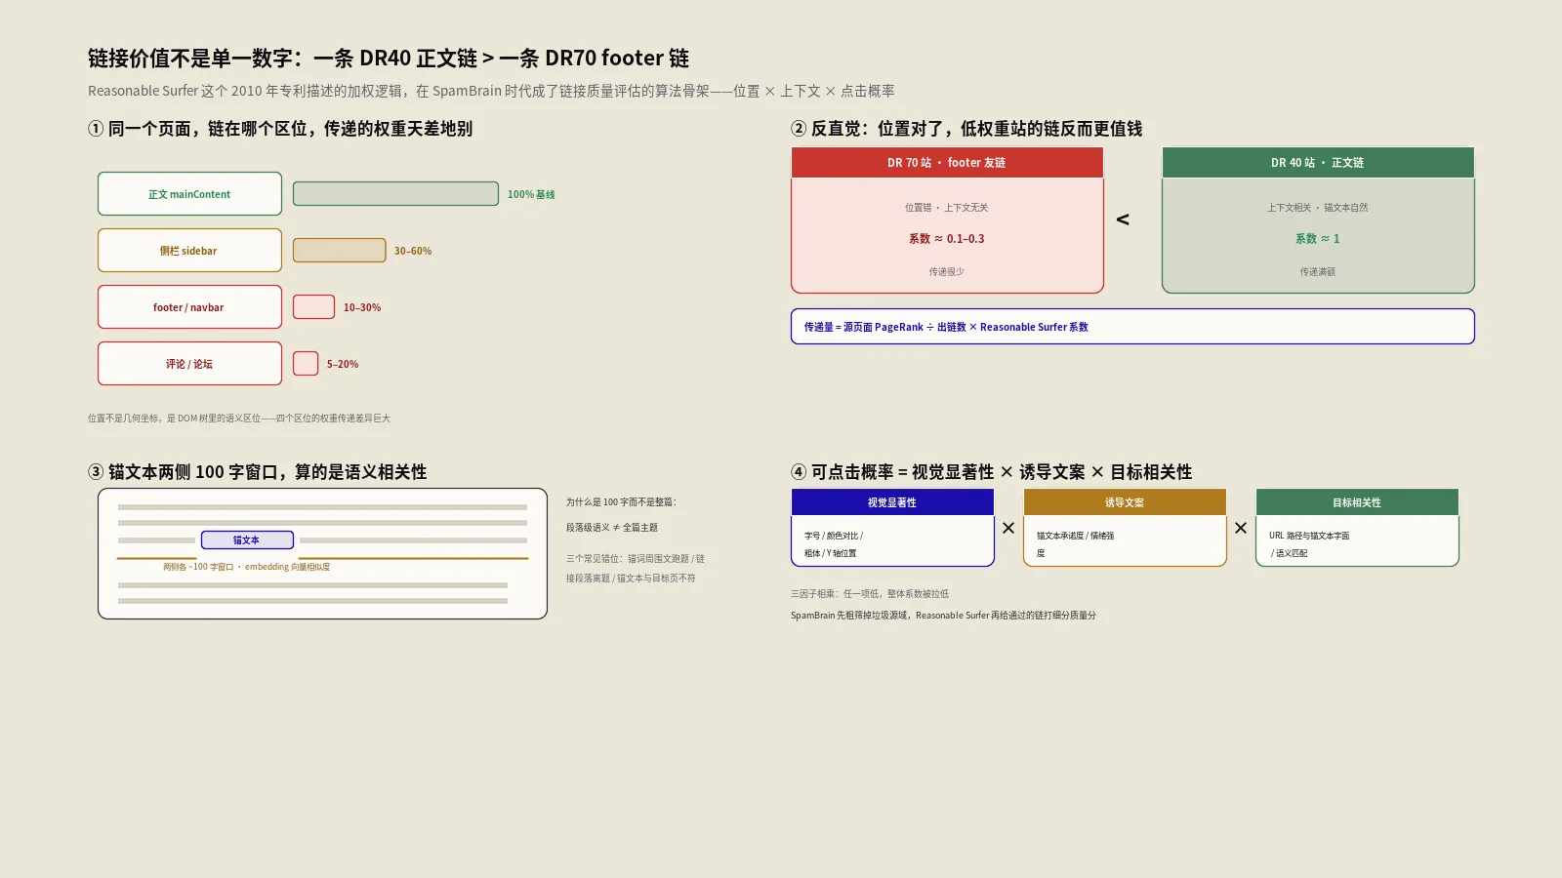Click the × between 诱导文案 and 目标相关性
Viewport: 1562px width, 878px height.
(x=1241, y=528)
